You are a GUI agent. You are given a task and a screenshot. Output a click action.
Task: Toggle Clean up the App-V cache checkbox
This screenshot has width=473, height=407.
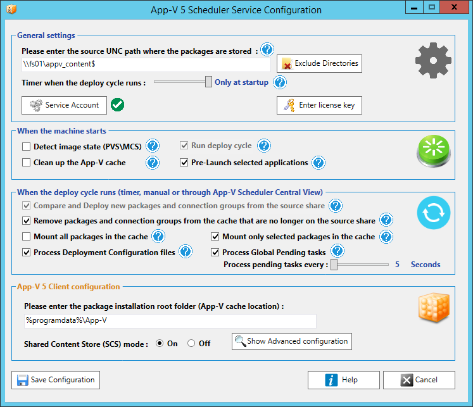coord(26,163)
